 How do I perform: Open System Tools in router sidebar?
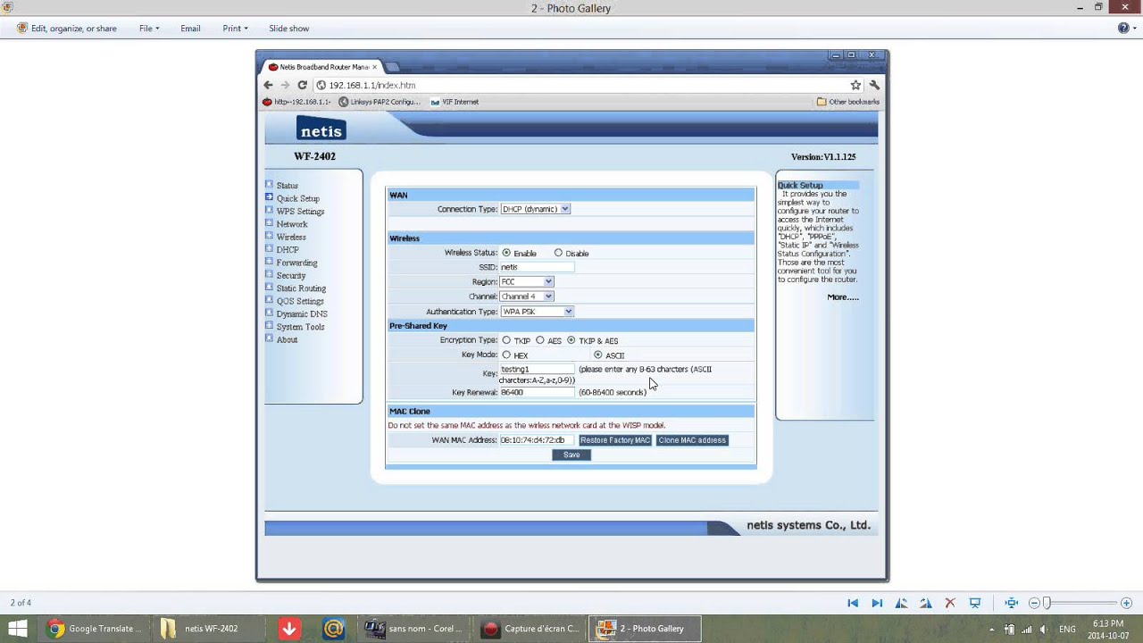[x=300, y=327]
